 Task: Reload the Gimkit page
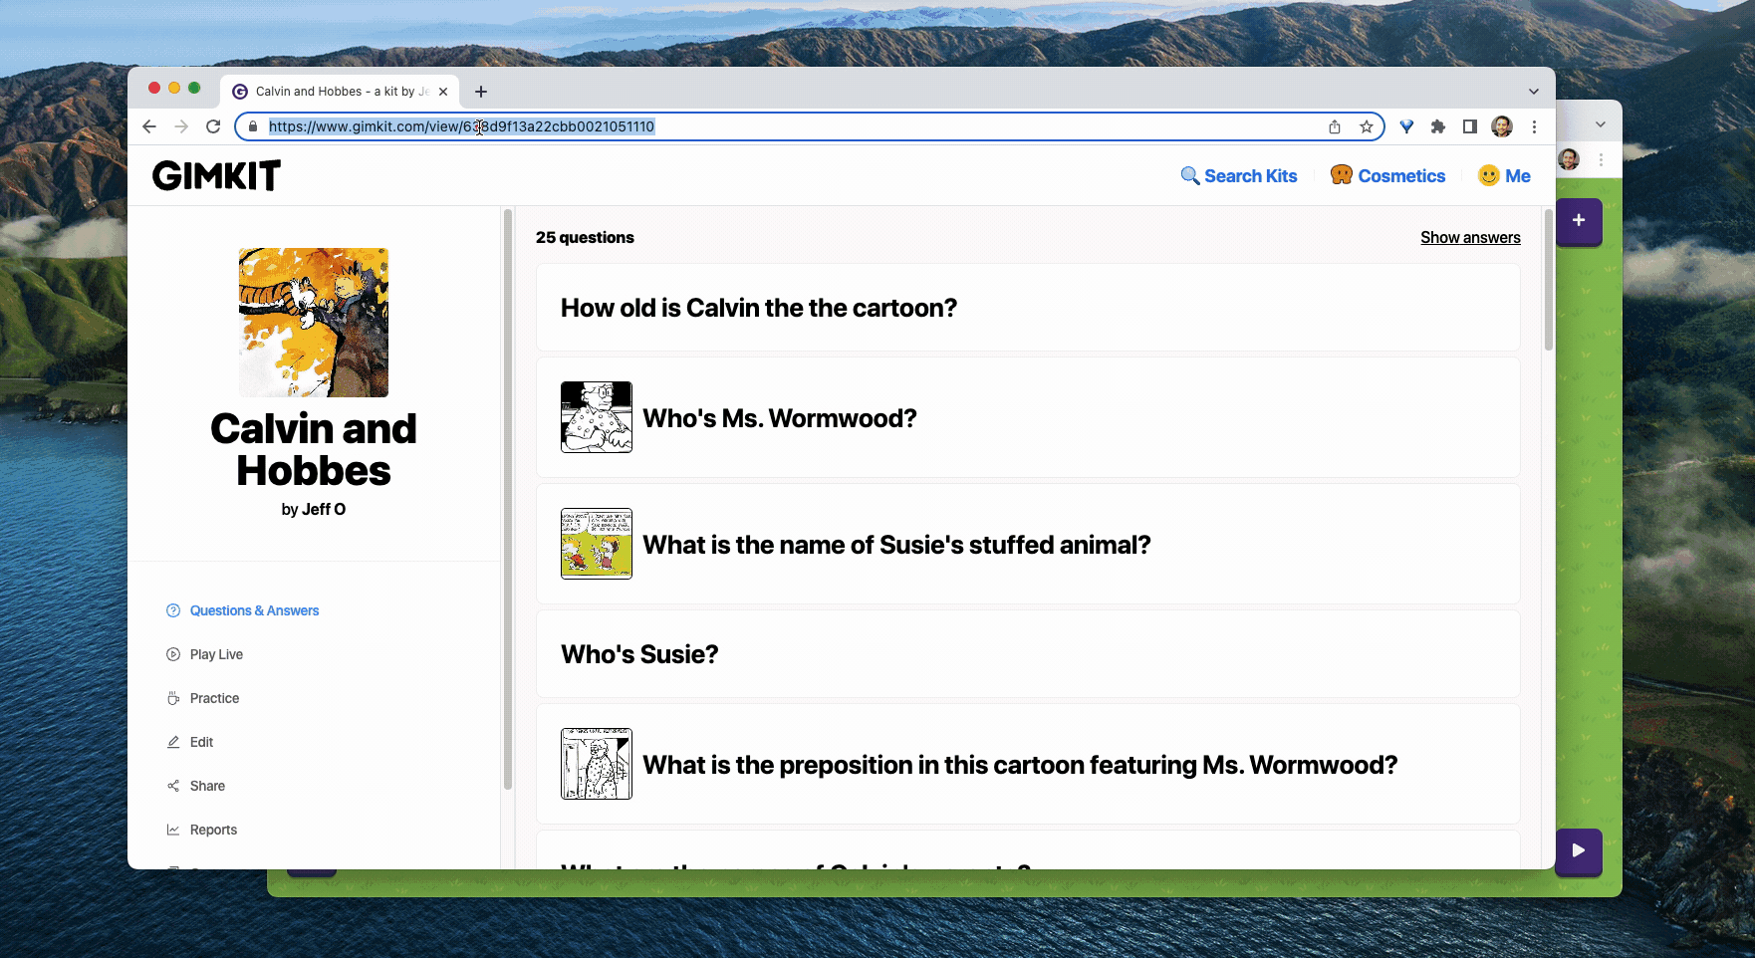pyautogui.click(x=213, y=126)
